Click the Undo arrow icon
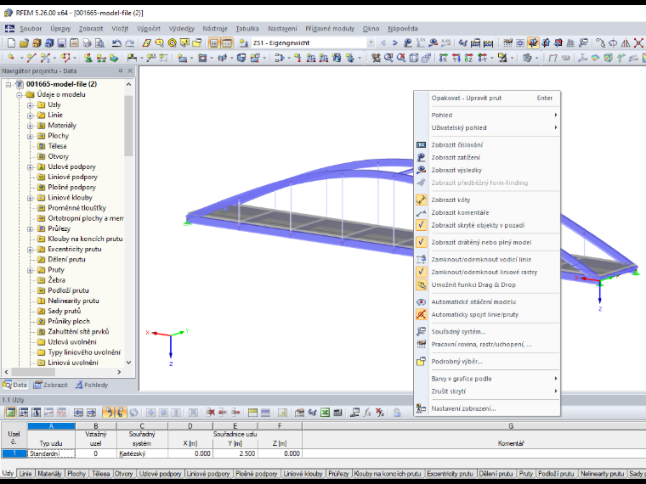Image resolution: width=646 pixels, height=484 pixels. click(116, 42)
